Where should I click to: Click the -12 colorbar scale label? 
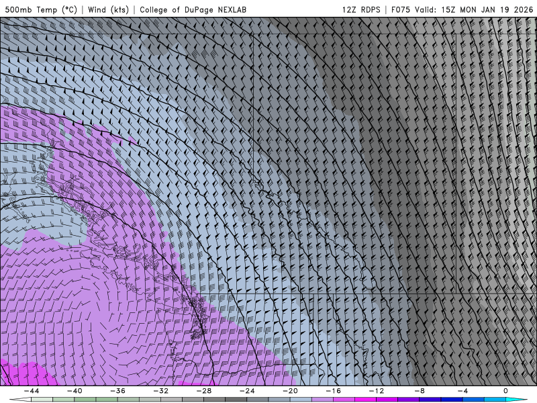377,391
